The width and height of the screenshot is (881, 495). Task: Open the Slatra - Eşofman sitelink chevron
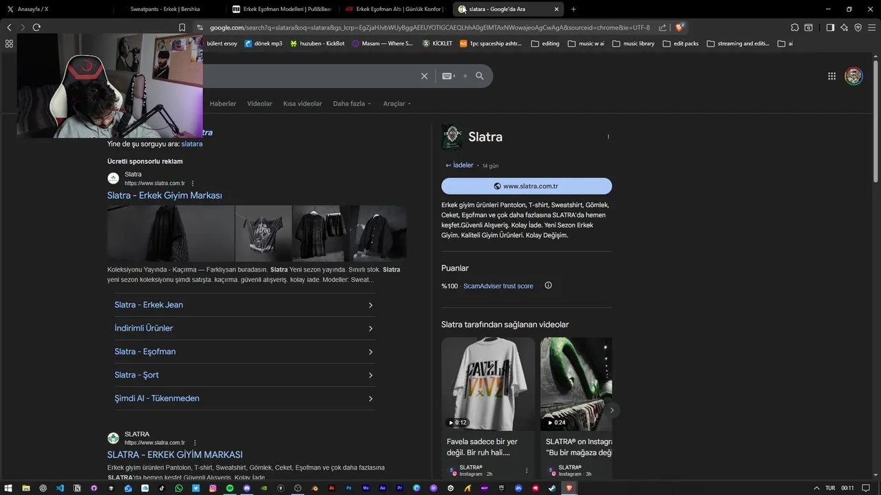click(x=370, y=352)
